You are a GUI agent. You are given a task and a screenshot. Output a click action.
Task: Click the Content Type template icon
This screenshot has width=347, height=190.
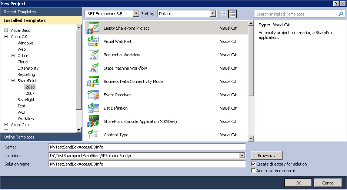93,134
